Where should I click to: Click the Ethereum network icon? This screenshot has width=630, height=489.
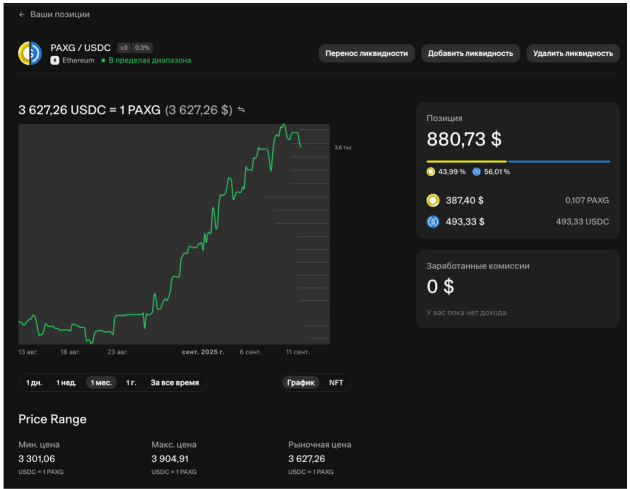coord(55,61)
